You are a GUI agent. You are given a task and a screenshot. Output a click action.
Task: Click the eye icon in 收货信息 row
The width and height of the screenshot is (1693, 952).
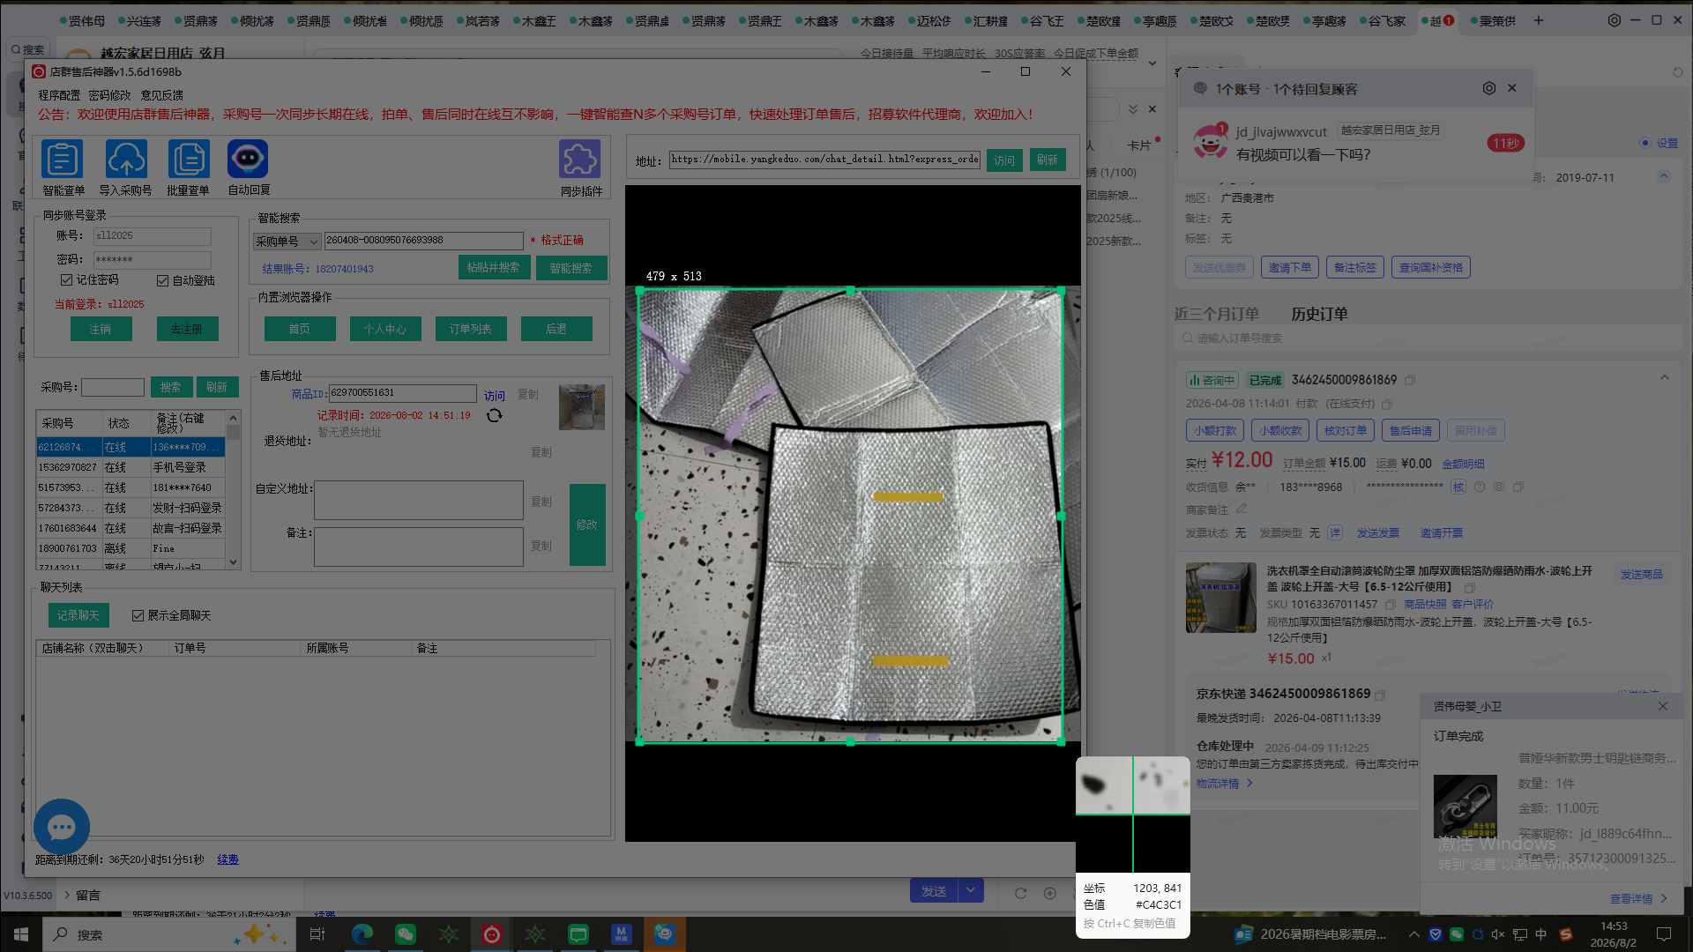pos(1498,487)
